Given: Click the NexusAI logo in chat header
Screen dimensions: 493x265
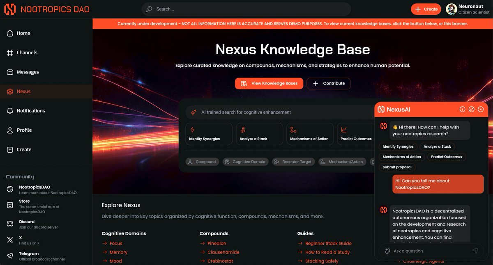Looking at the screenshot, I should (381, 109).
